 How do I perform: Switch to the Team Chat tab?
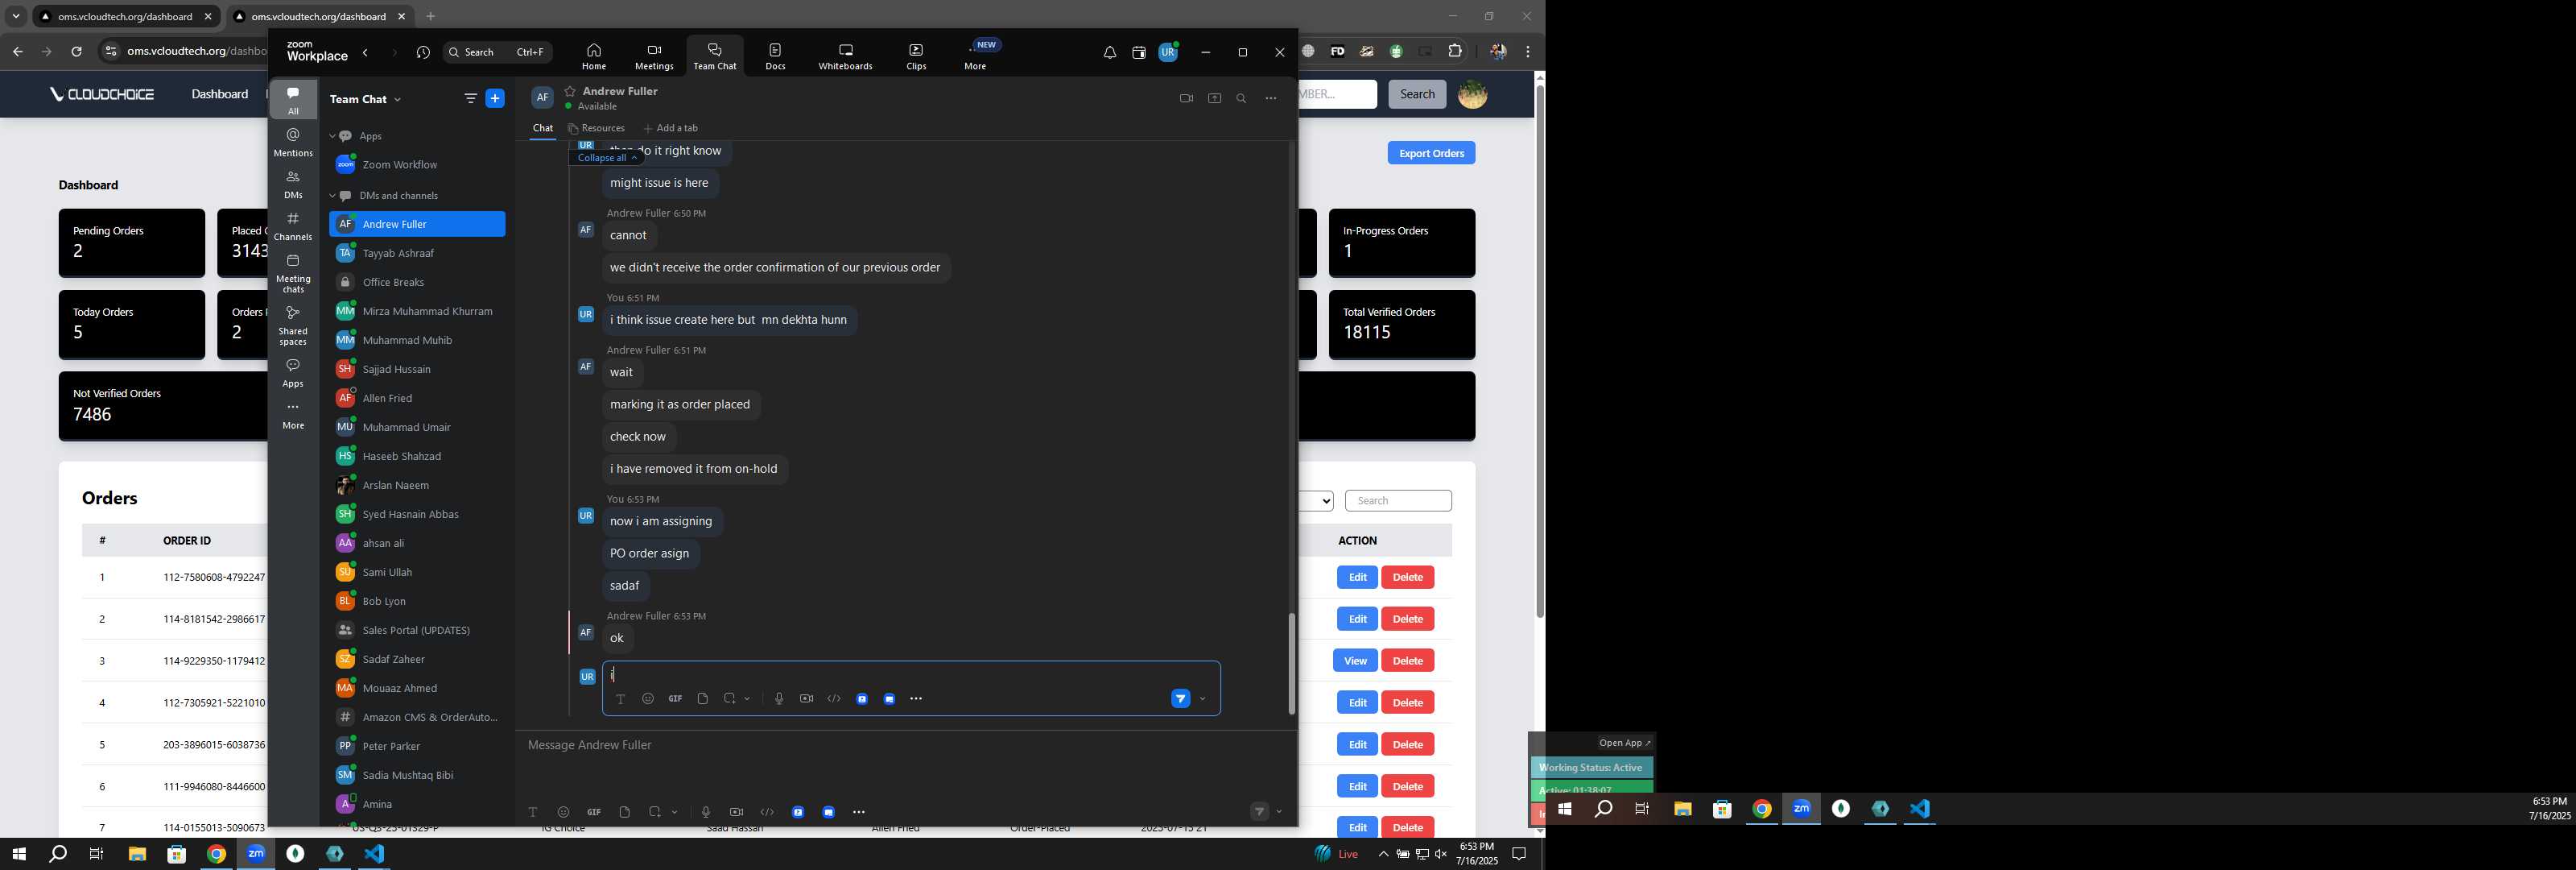click(x=715, y=56)
